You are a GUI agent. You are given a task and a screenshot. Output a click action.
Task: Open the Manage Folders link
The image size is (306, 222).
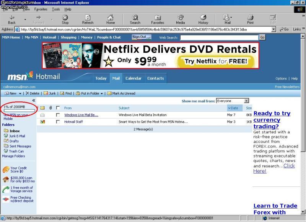(13, 156)
